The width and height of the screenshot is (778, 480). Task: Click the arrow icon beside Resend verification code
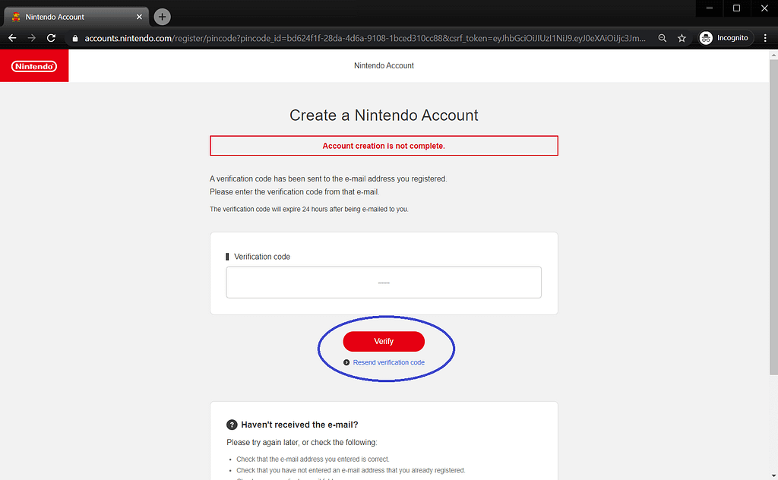pos(346,362)
